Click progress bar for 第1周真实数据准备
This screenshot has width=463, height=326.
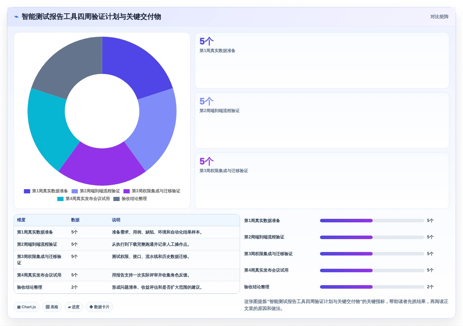coord(372,221)
